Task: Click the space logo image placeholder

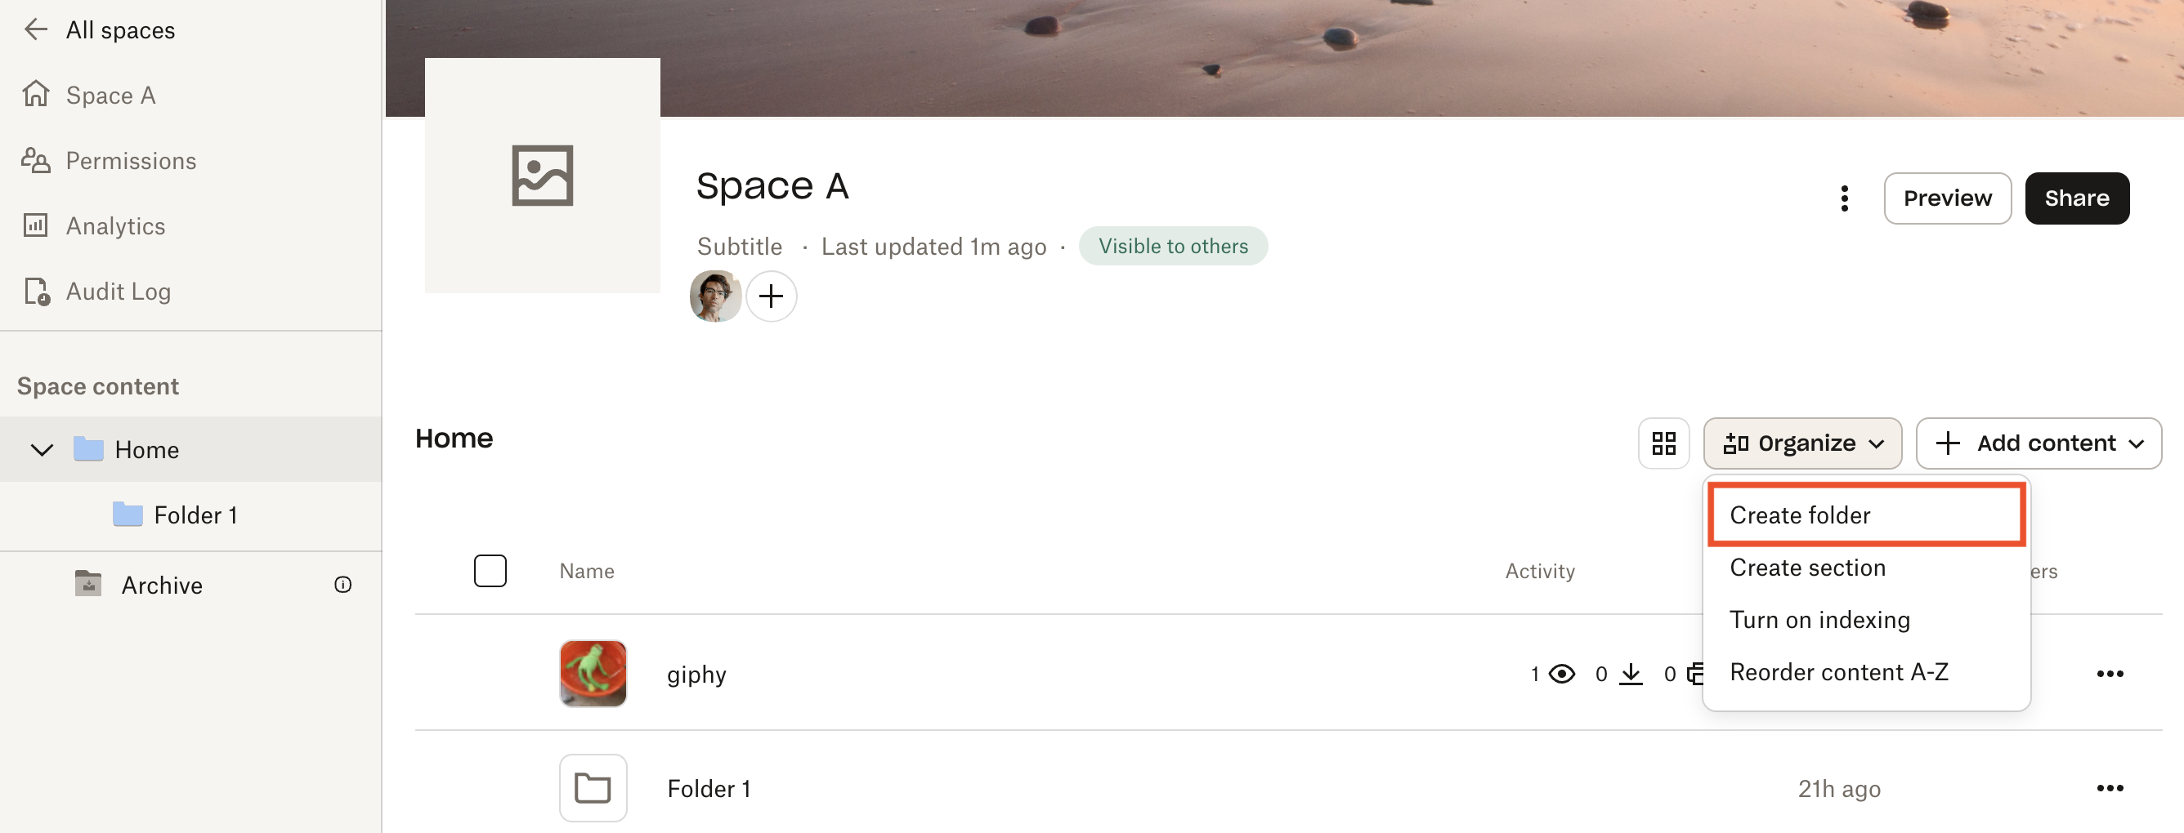Action: [542, 176]
